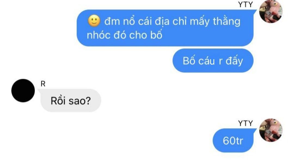Open the black profile picture of sender R
The width and height of the screenshot is (294, 160).
23,91
